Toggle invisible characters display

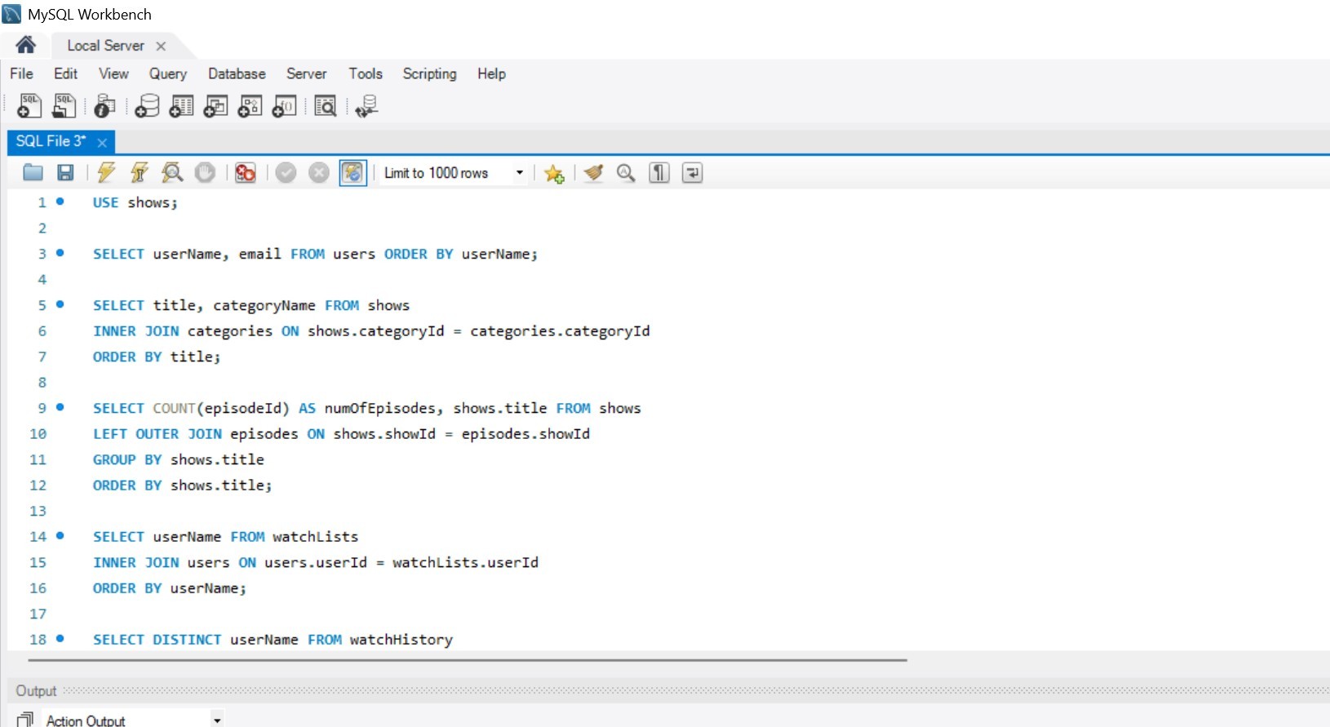(659, 172)
